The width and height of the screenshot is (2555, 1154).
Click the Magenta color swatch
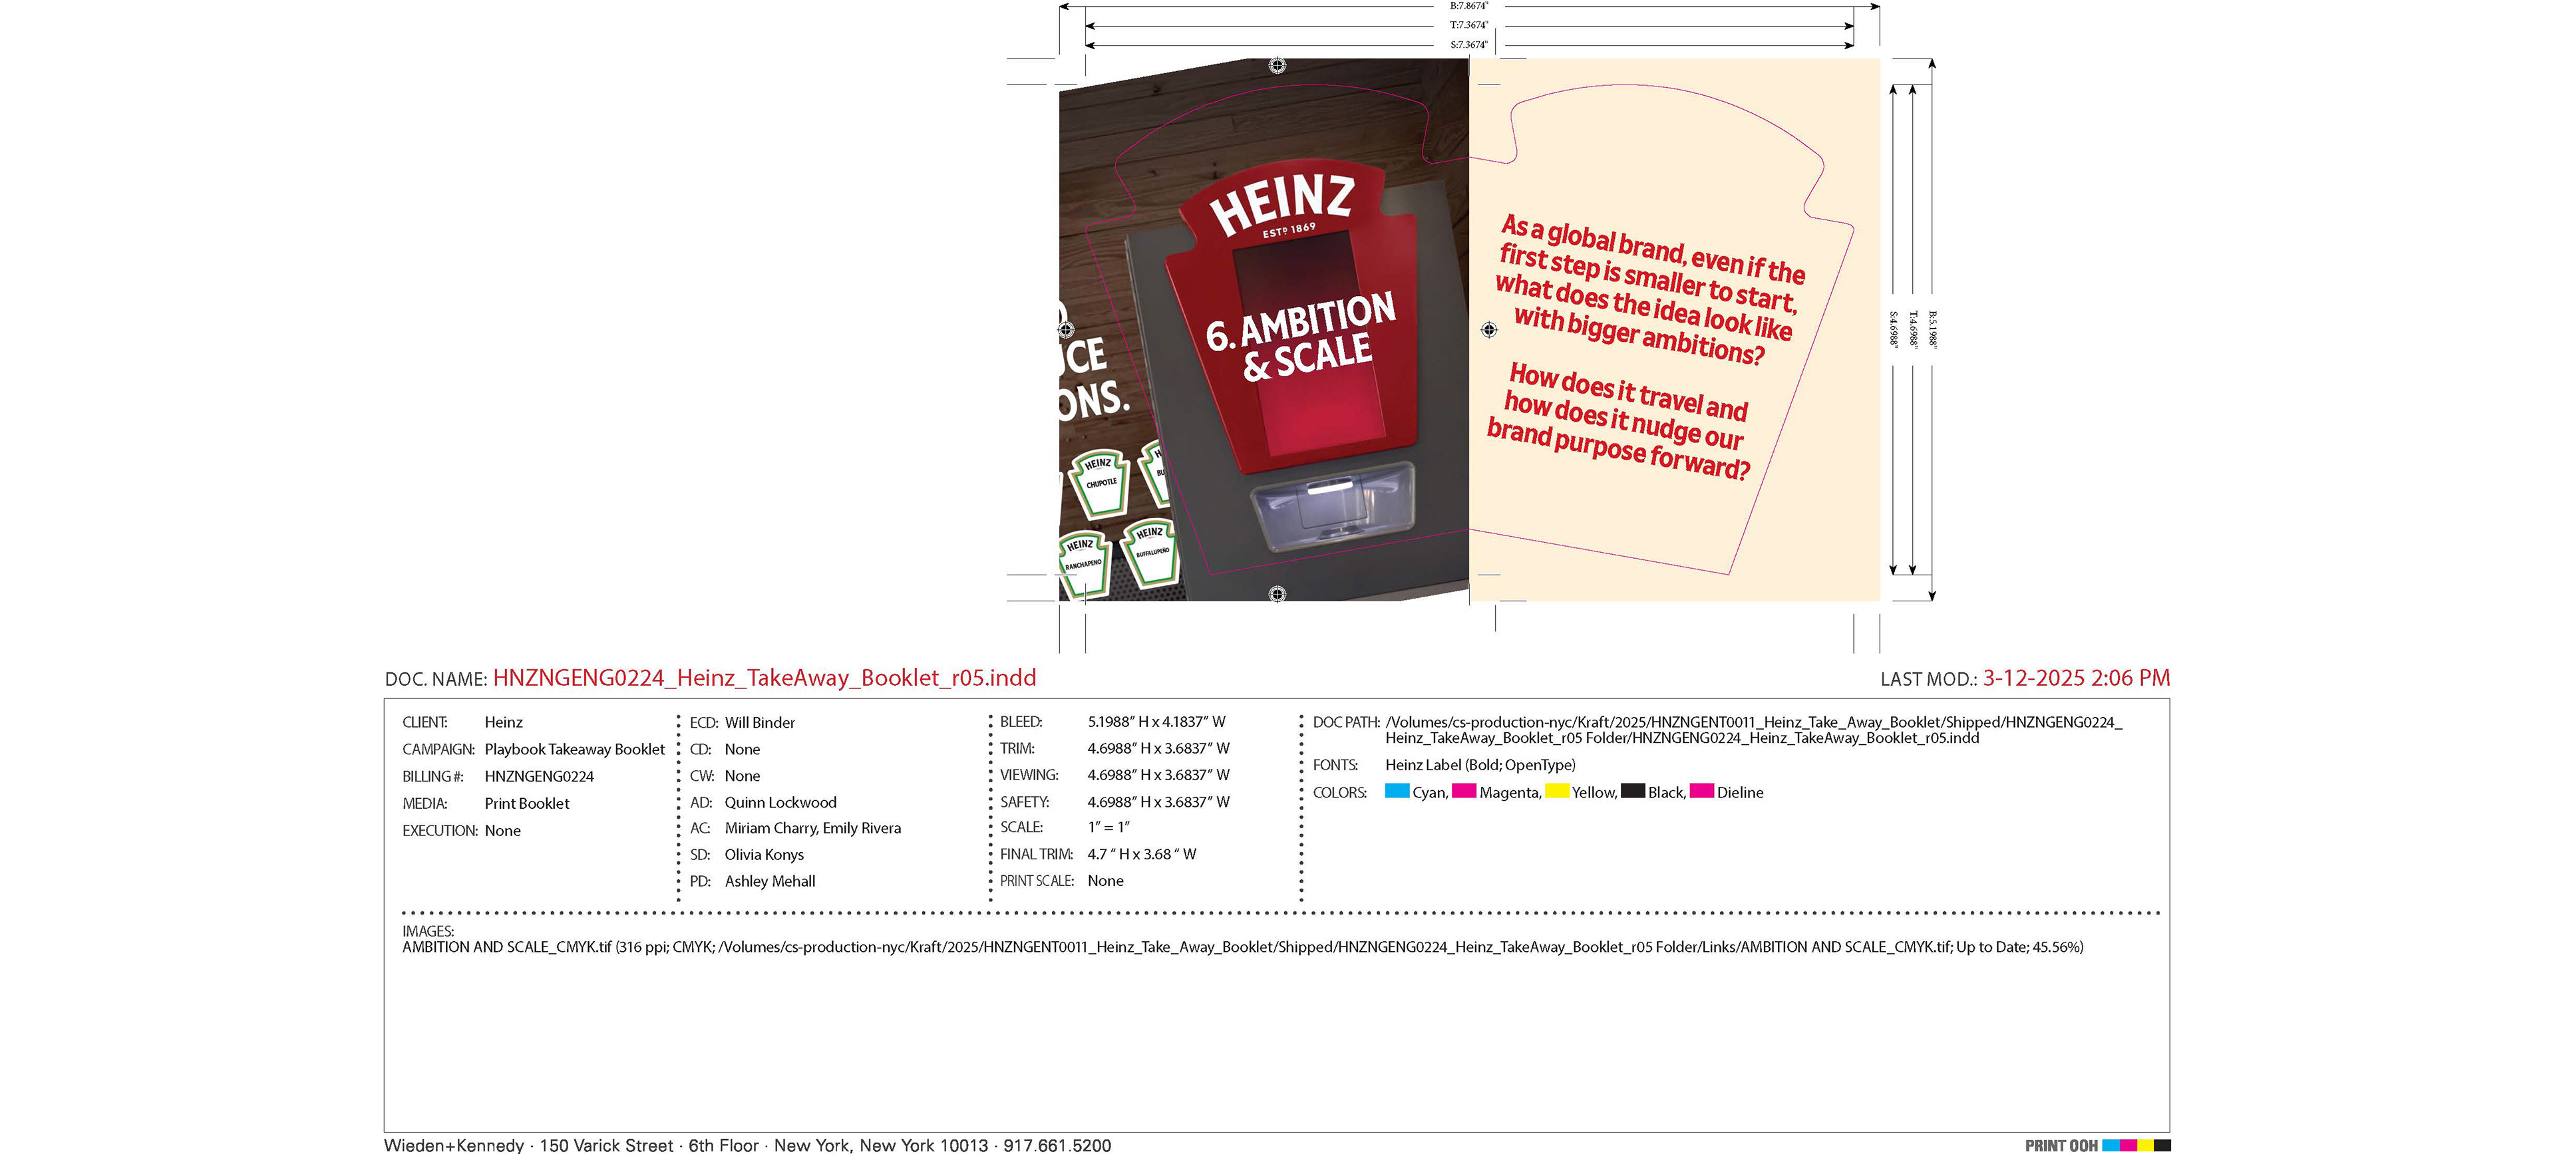point(1464,791)
